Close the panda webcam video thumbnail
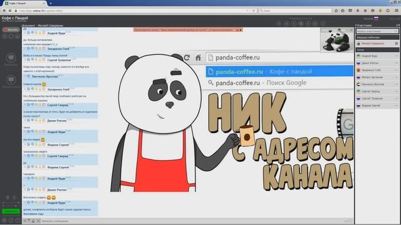This screenshot has width=401, height=225. pyautogui.click(x=351, y=30)
